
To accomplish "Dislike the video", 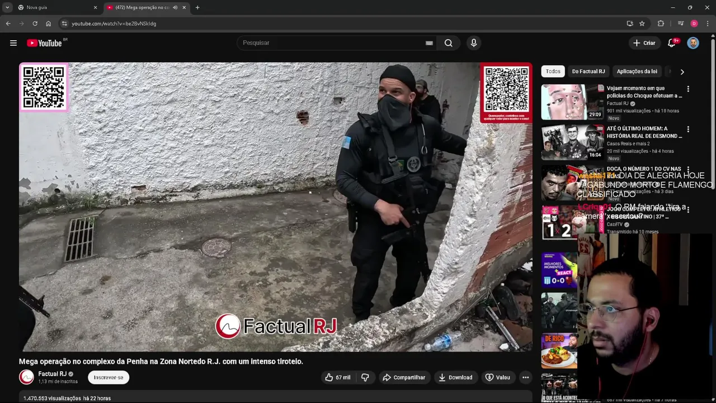I will [x=365, y=377].
